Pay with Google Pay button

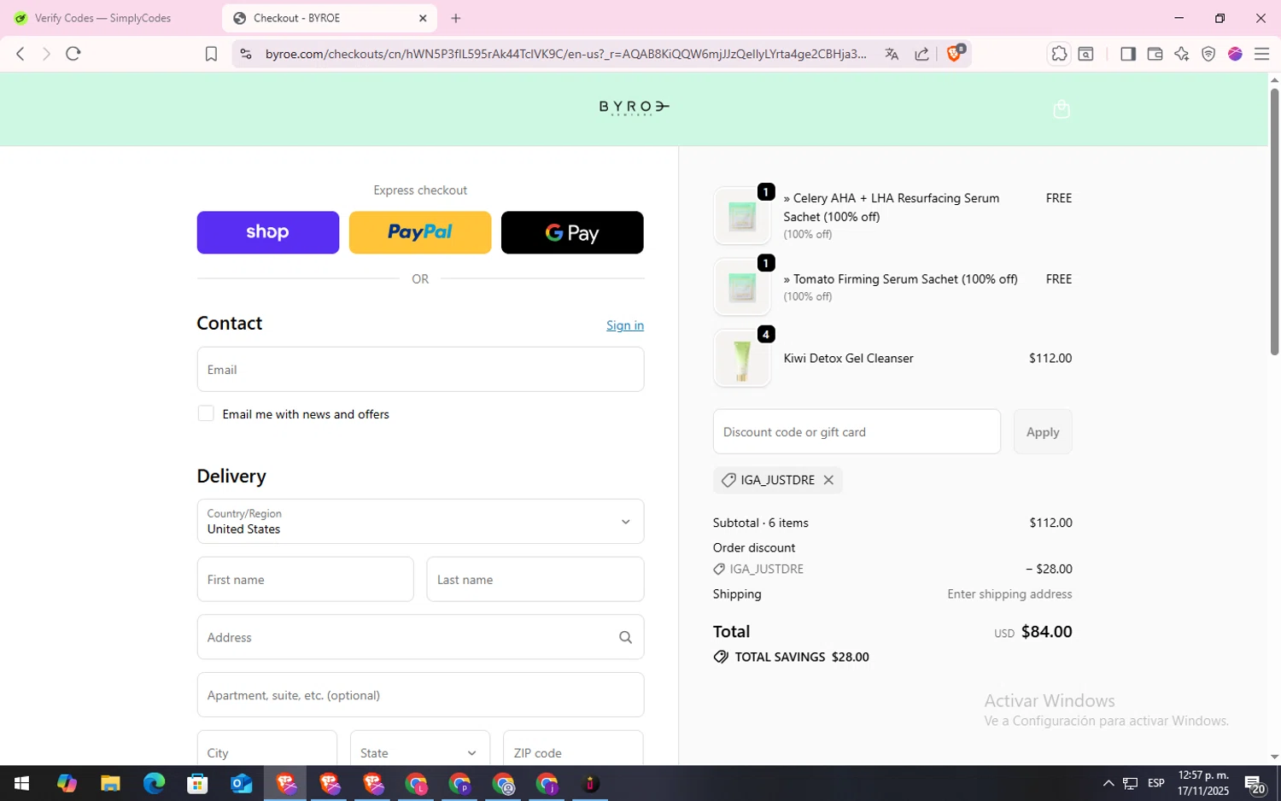click(572, 232)
